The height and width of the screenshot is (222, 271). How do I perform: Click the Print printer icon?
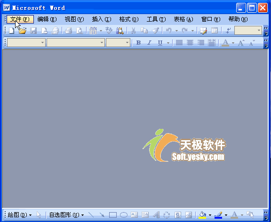click(68, 31)
